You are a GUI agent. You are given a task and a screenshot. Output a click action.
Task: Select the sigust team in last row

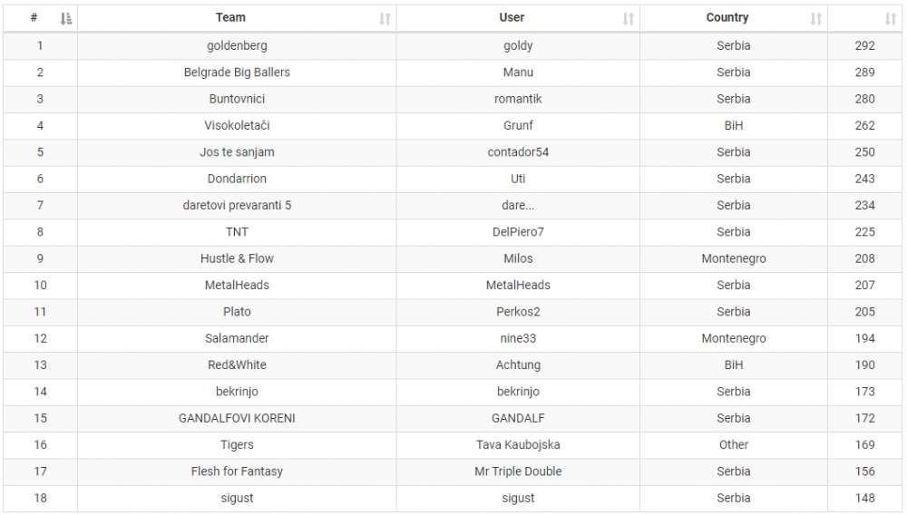(237, 498)
